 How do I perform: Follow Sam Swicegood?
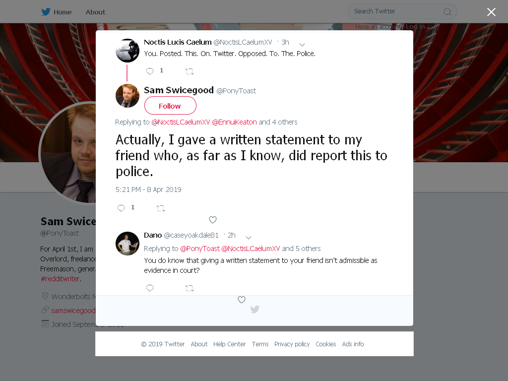coord(170,106)
